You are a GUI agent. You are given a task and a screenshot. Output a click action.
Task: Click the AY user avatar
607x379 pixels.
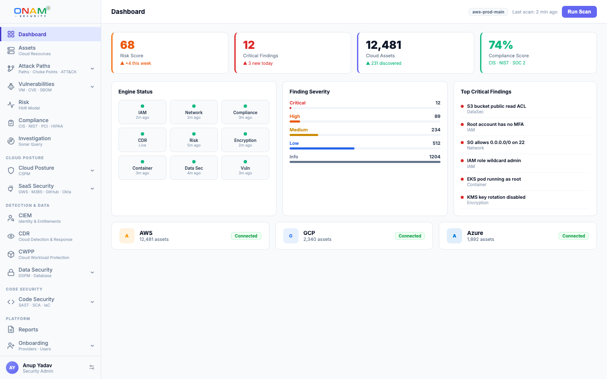(12, 368)
